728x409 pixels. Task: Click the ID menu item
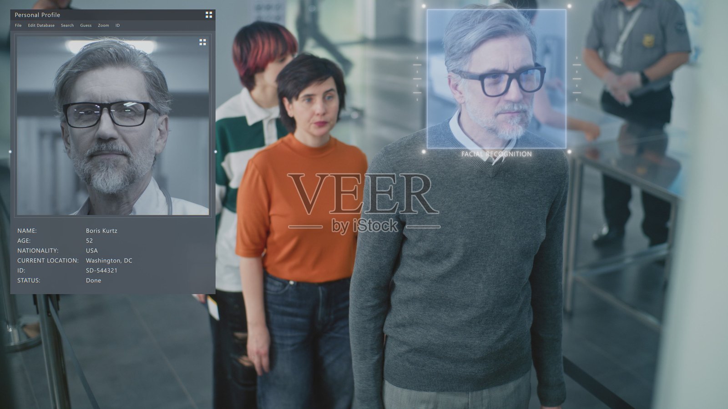tap(117, 25)
